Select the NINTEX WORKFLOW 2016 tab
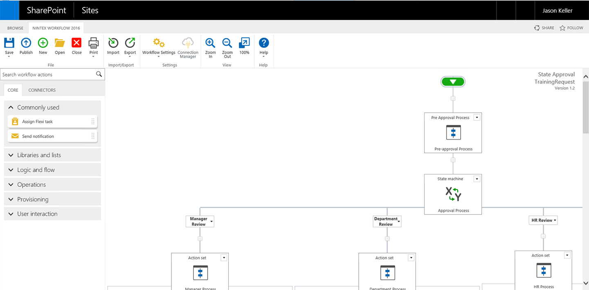 pos(56,28)
